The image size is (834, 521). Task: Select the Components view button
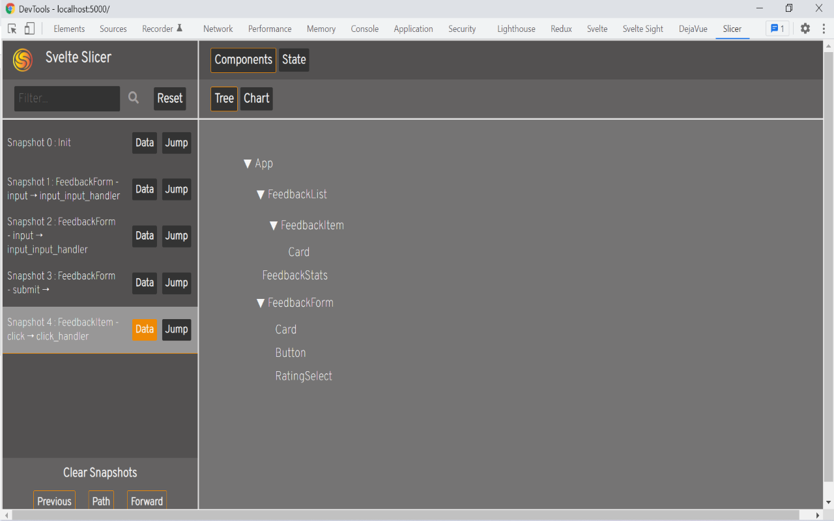tap(243, 60)
